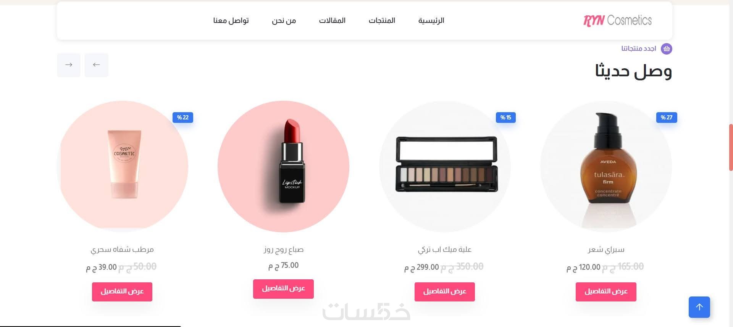Open the الرئيسية menu item
Screen dimensions: 733x327
(431, 21)
